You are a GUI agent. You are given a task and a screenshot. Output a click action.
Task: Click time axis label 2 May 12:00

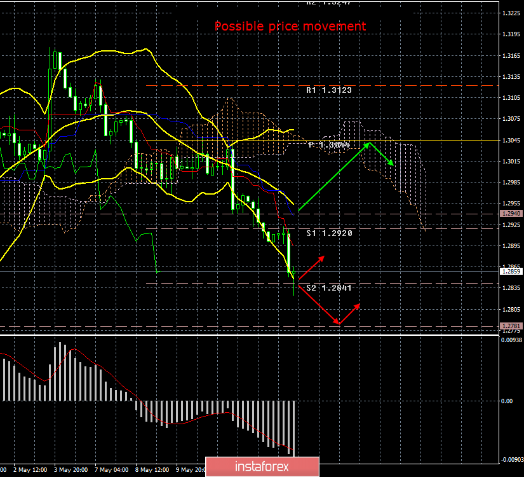point(30,470)
